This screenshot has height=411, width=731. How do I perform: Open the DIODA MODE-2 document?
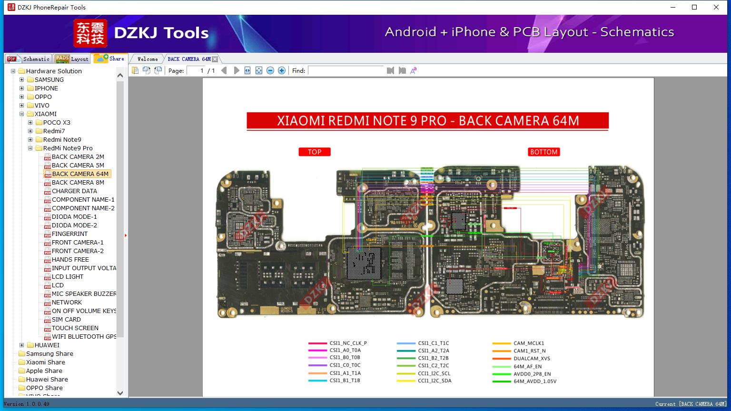click(x=74, y=225)
